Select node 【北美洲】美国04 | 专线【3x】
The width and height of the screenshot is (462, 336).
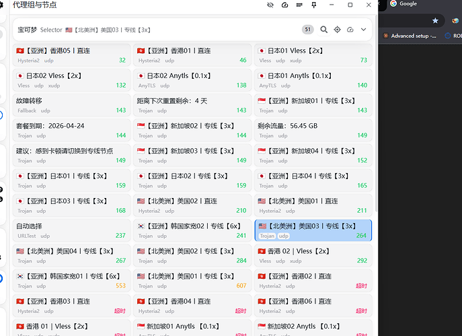coord(71,255)
